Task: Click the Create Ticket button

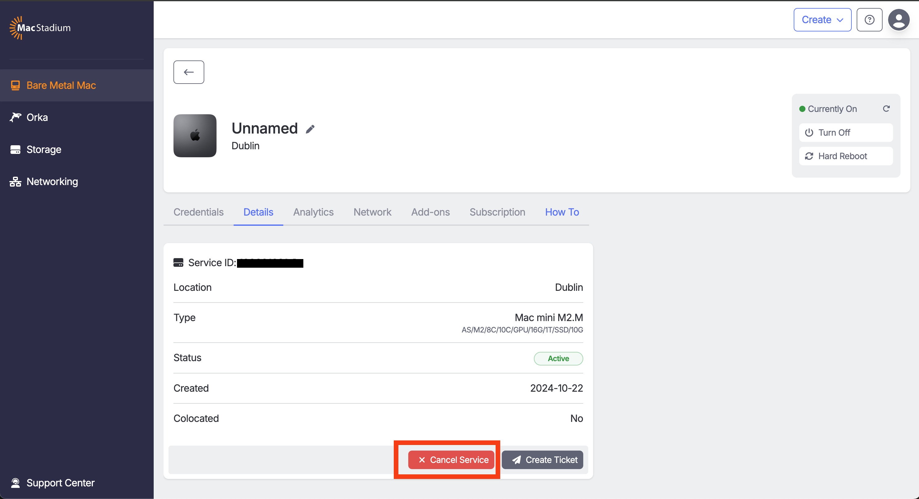Action: point(542,460)
